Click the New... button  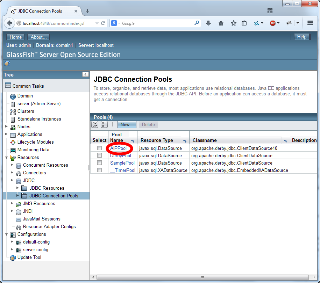127,125
